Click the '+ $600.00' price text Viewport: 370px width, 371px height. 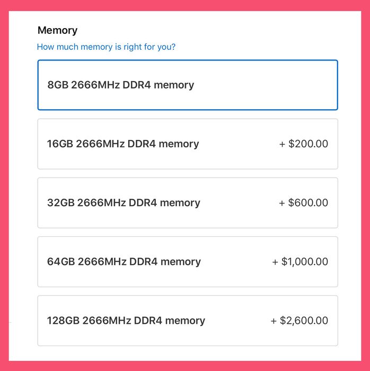pos(303,203)
